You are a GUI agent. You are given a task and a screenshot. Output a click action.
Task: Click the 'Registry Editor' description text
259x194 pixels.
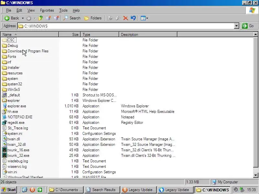132,123
